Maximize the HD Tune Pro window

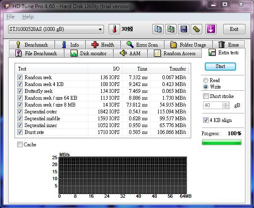pyautogui.click(x=224, y=5)
